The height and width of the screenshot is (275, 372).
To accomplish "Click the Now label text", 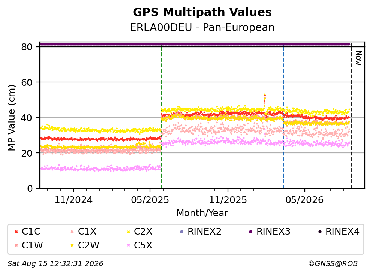I will coord(358,58).
